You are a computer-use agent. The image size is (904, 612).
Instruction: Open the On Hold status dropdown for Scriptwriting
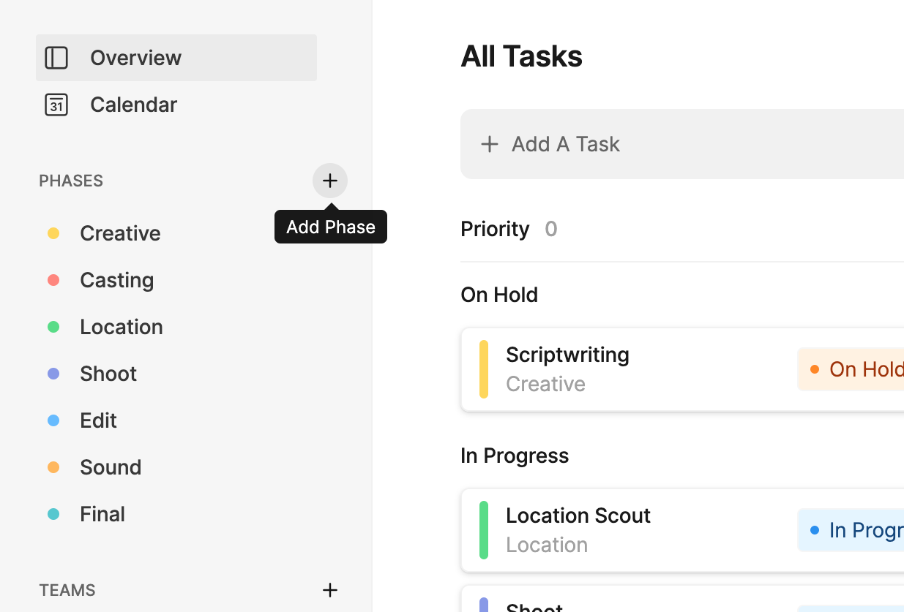(x=853, y=369)
